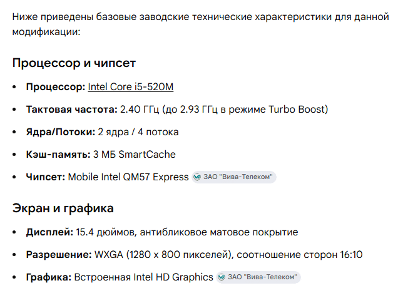The height and width of the screenshot is (288, 398).
Task: Click the Разрешение label
Action: [x=59, y=254]
